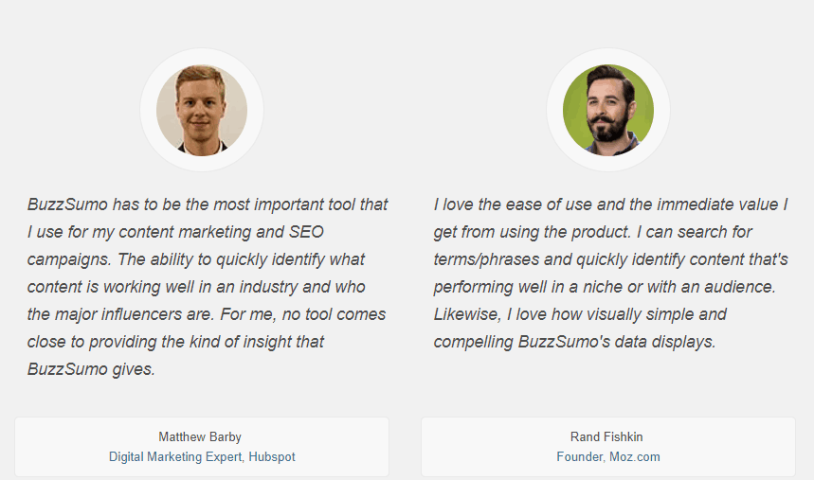Click the word 'Hubspot' in Matthew's title
The image size is (814, 480).
coord(272,457)
